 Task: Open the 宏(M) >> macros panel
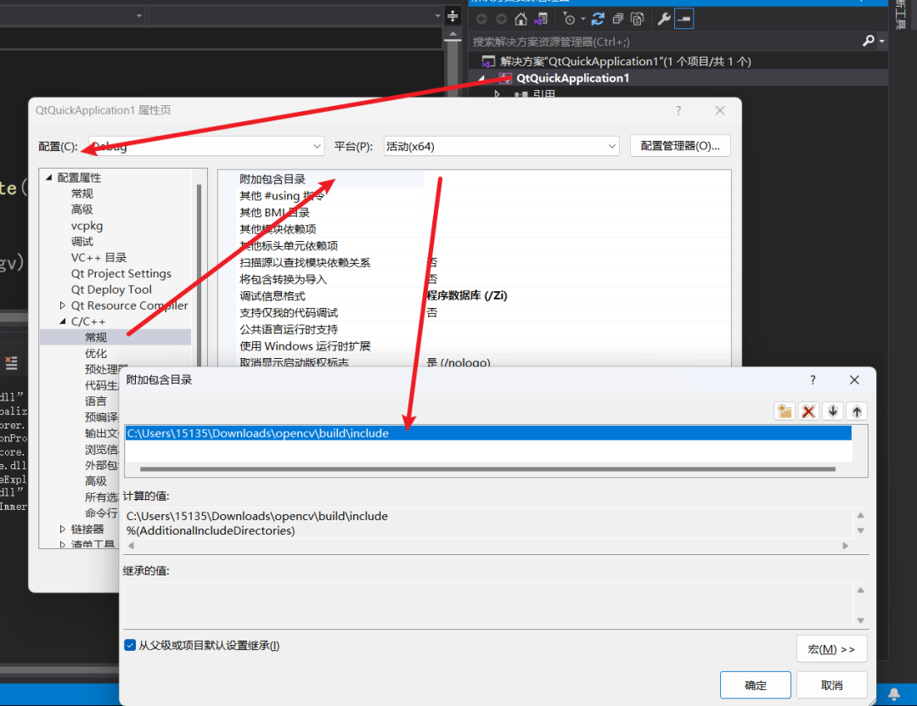831,649
